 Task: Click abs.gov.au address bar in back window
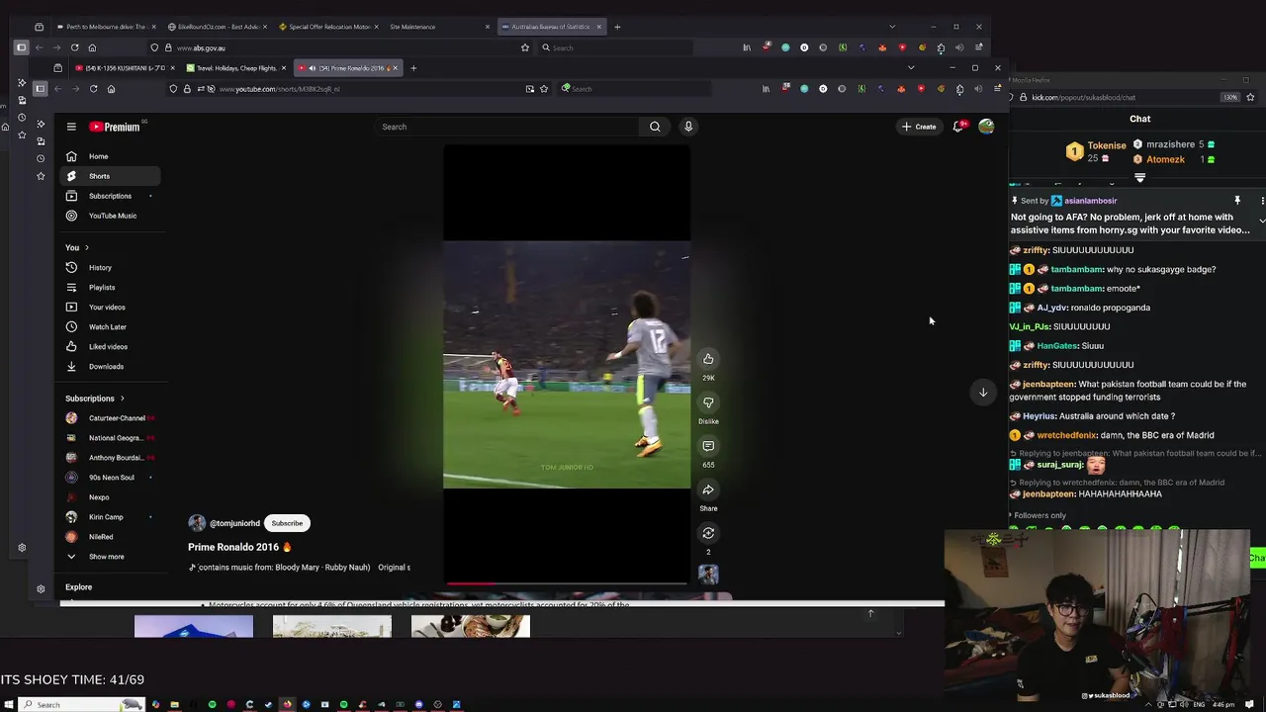coord(341,47)
